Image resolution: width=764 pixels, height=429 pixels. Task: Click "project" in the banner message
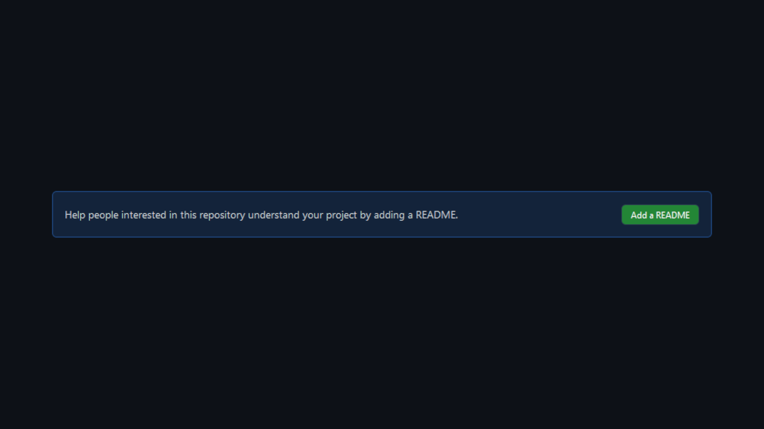pos(341,215)
